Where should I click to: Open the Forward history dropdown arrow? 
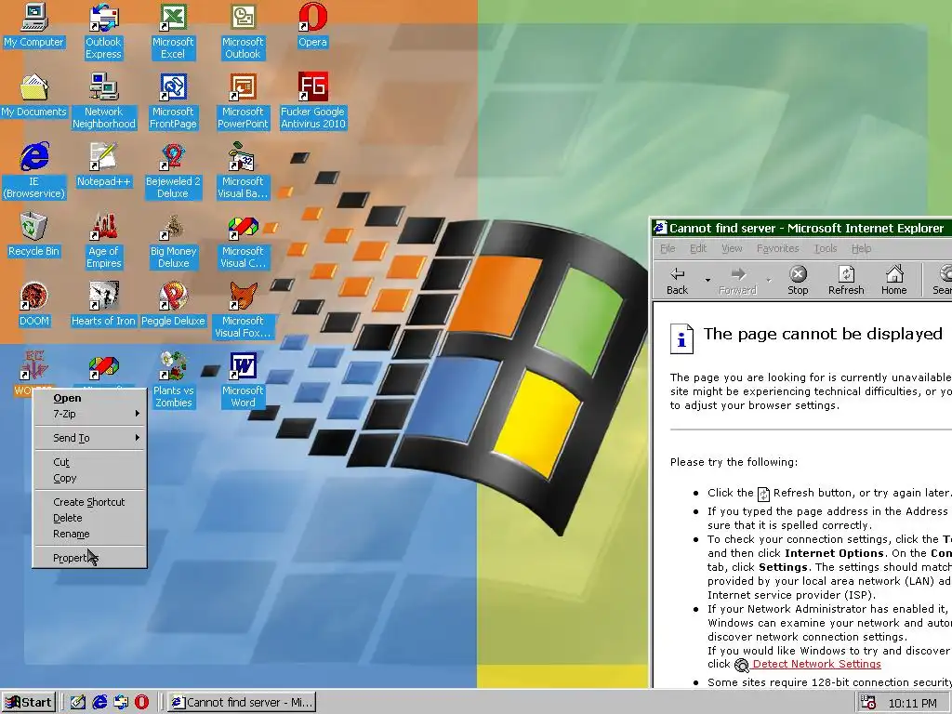(768, 281)
